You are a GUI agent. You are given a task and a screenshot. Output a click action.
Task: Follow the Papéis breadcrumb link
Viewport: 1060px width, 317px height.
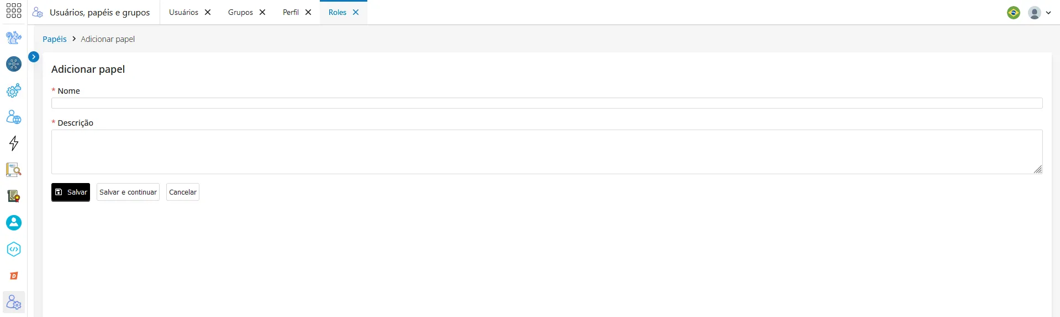55,39
